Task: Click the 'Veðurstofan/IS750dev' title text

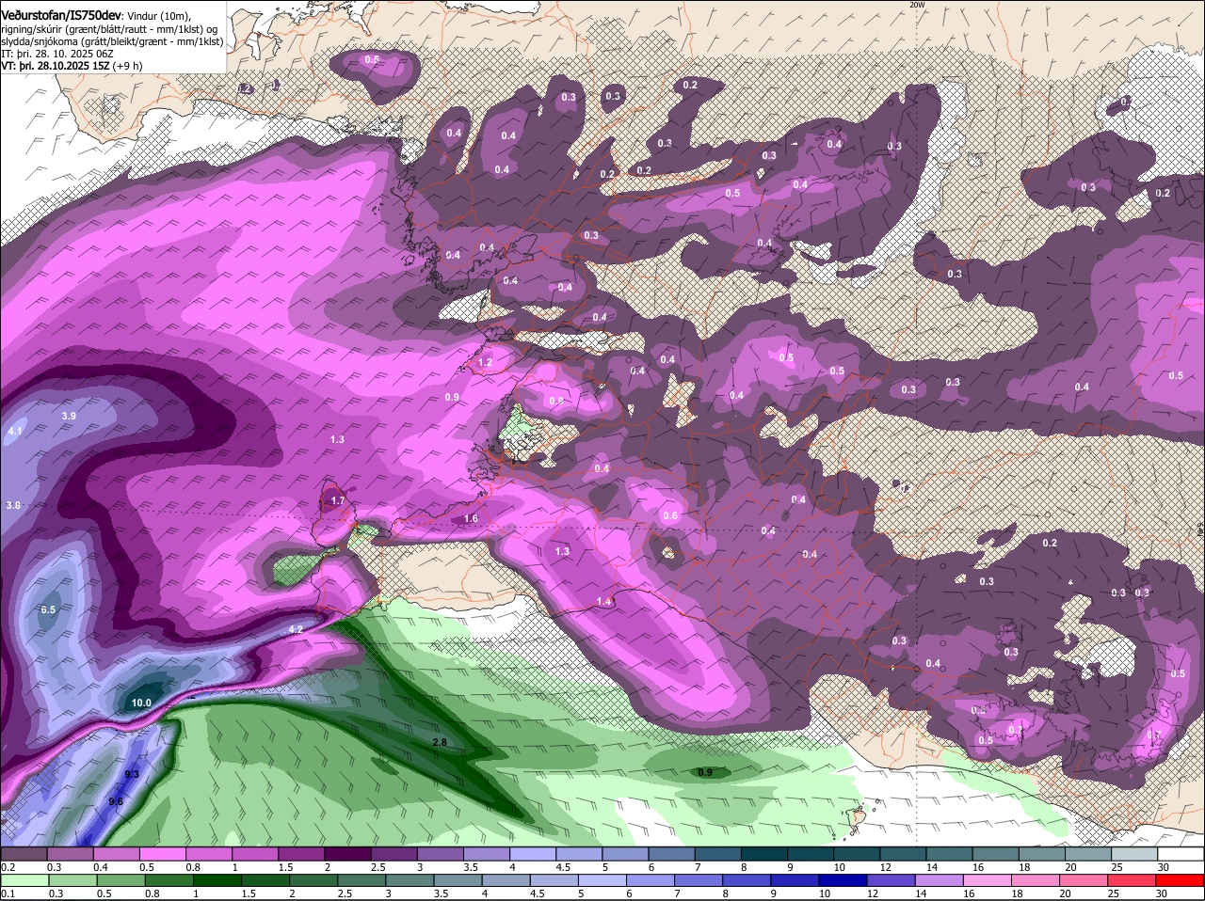Action: pos(61,15)
